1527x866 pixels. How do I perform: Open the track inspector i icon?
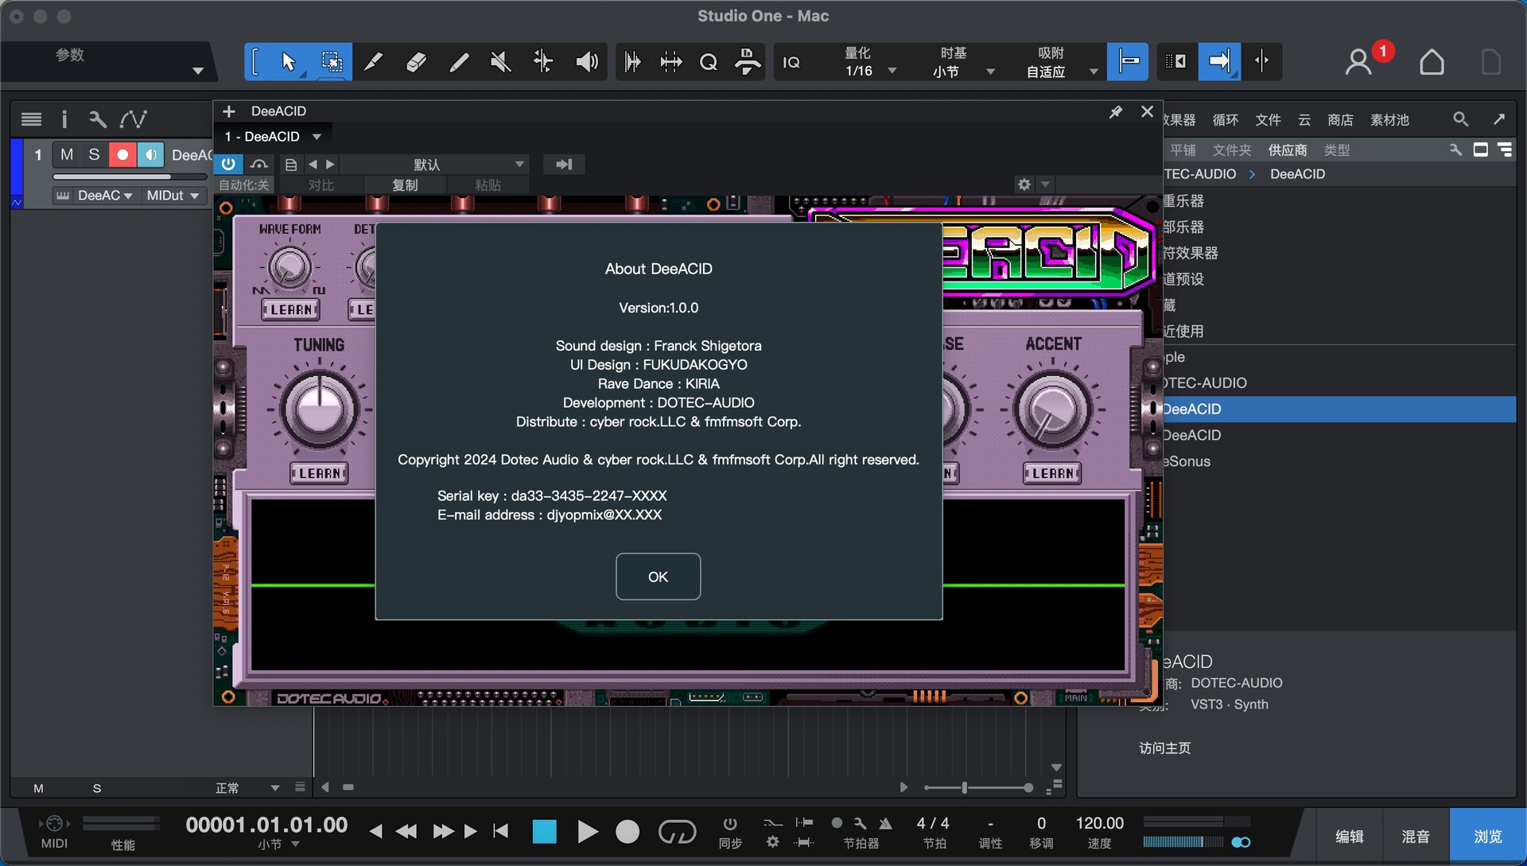[x=64, y=119]
